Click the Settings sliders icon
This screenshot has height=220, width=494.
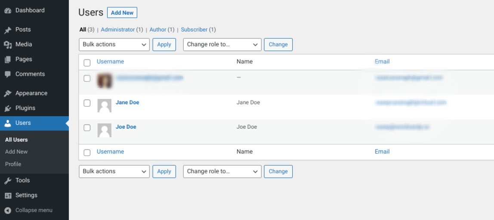click(x=8, y=196)
